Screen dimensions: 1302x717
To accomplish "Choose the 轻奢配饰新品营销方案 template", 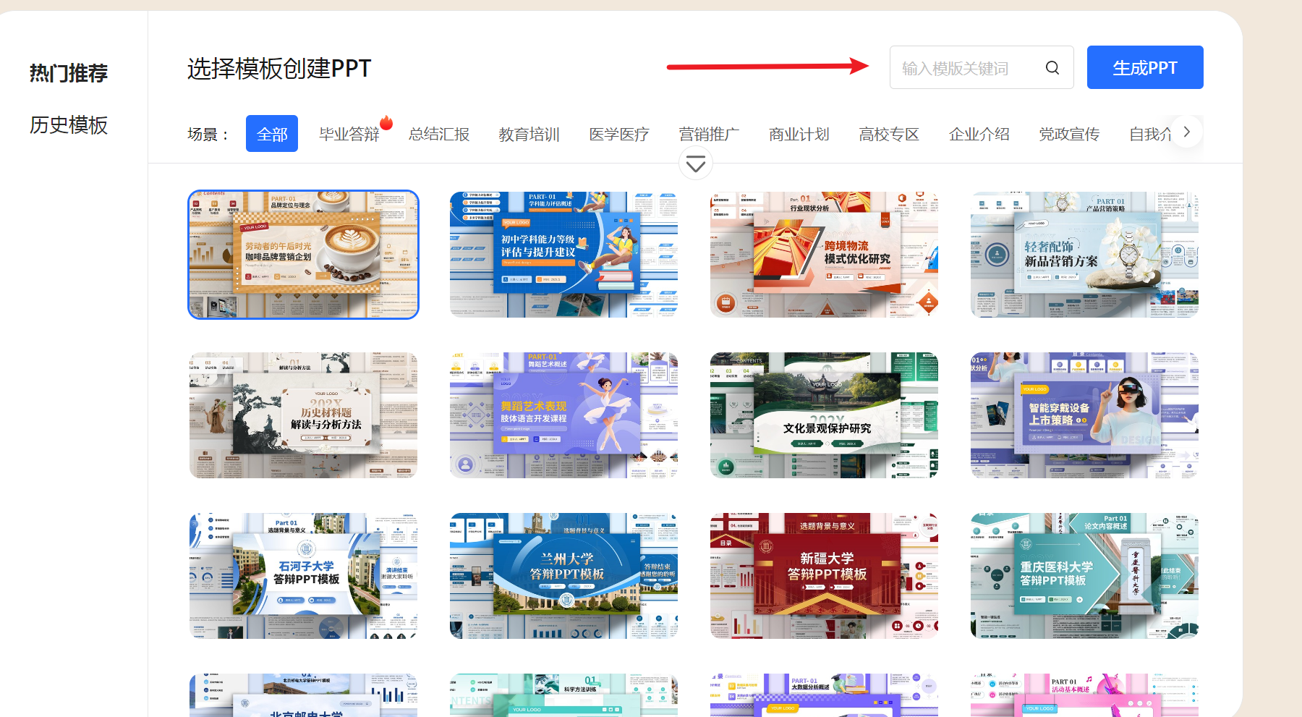I will 1085,255.
